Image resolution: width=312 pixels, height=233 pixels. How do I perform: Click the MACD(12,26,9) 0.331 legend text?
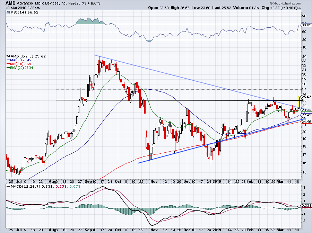pyautogui.click(x=32, y=187)
